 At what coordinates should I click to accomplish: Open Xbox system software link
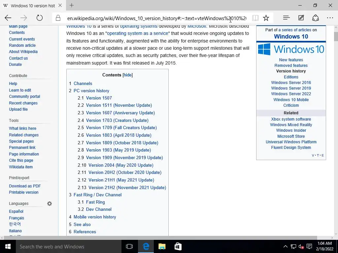pyautogui.click(x=291, y=119)
